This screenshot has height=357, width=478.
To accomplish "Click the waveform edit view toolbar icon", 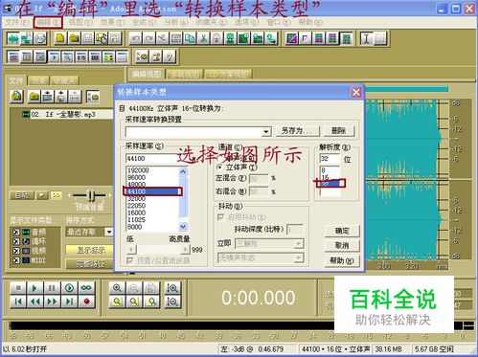I will tap(13, 38).
